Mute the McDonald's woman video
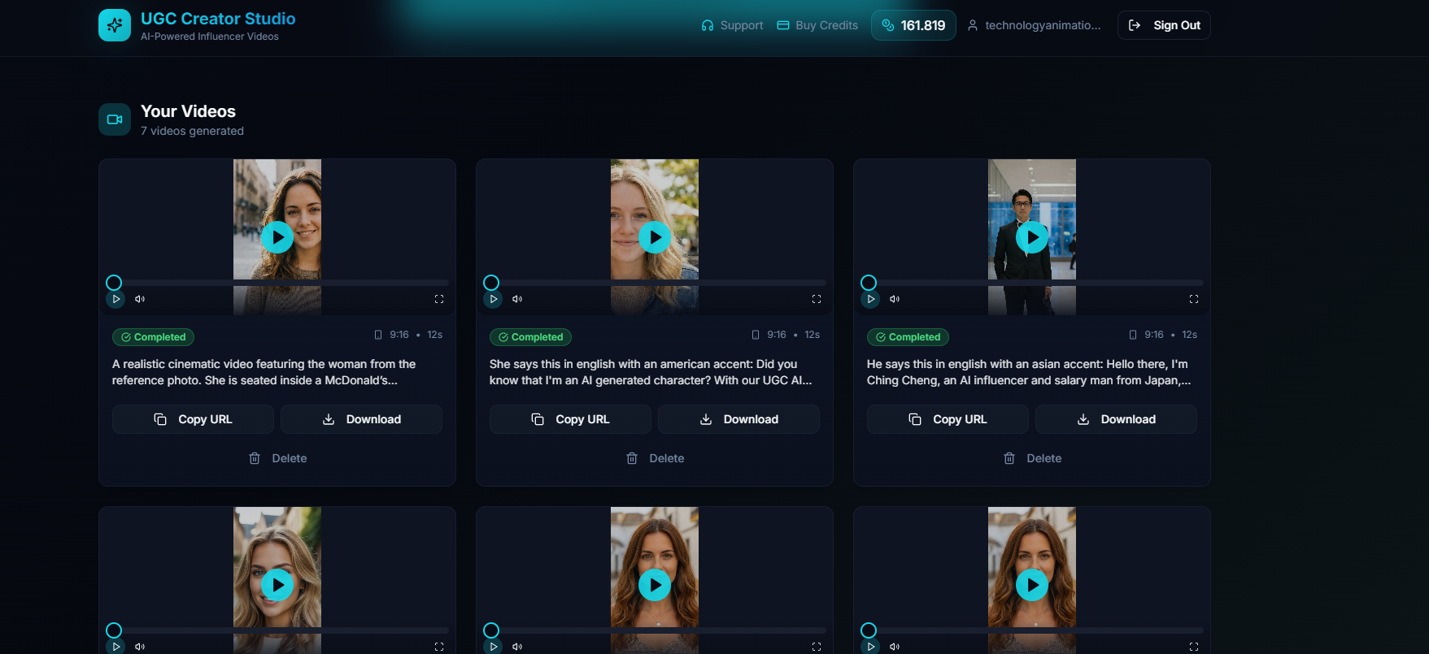This screenshot has height=654, width=1429. tap(140, 299)
